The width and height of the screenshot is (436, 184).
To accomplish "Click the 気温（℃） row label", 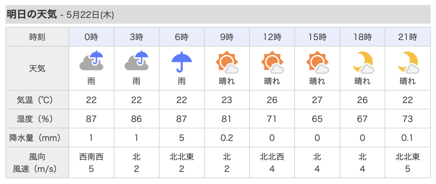I will coord(37,100).
